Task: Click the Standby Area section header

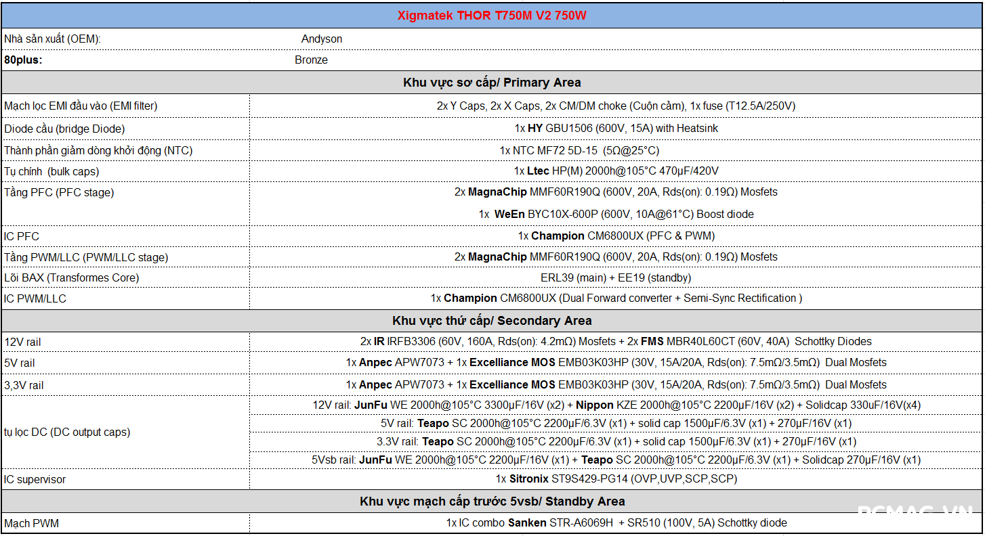Action: coord(492,501)
